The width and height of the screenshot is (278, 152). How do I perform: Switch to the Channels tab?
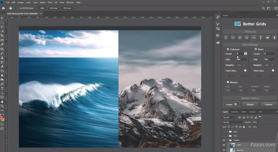(x=234, y=112)
